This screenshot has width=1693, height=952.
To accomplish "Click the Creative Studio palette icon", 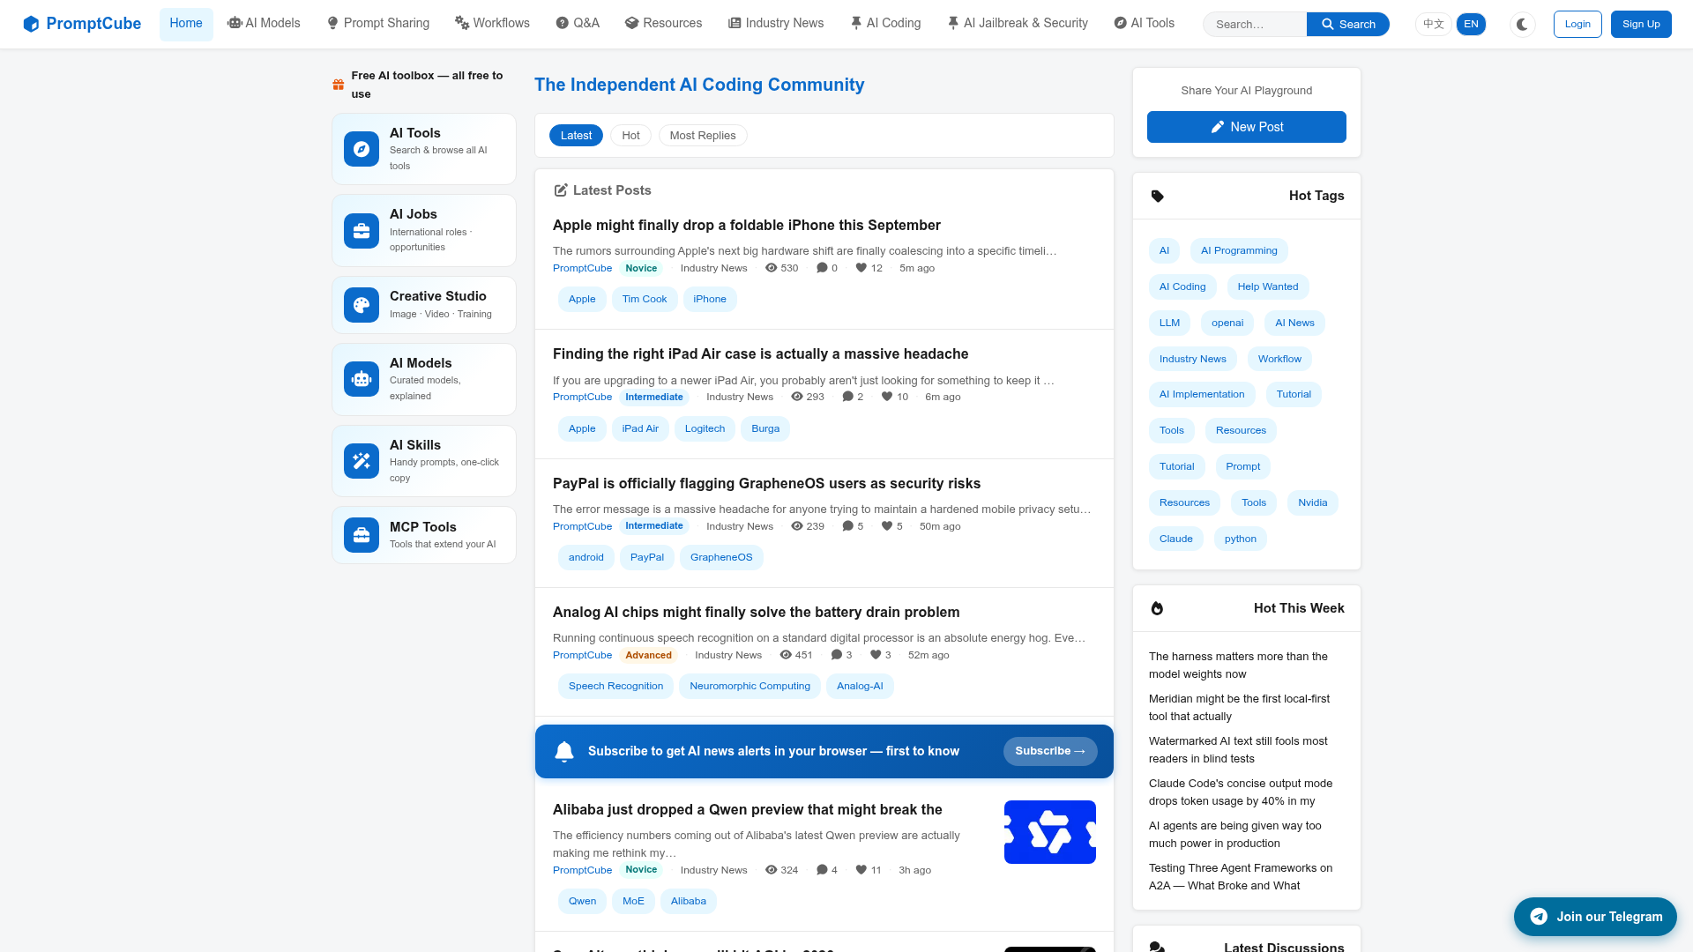I will tap(362, 305).
